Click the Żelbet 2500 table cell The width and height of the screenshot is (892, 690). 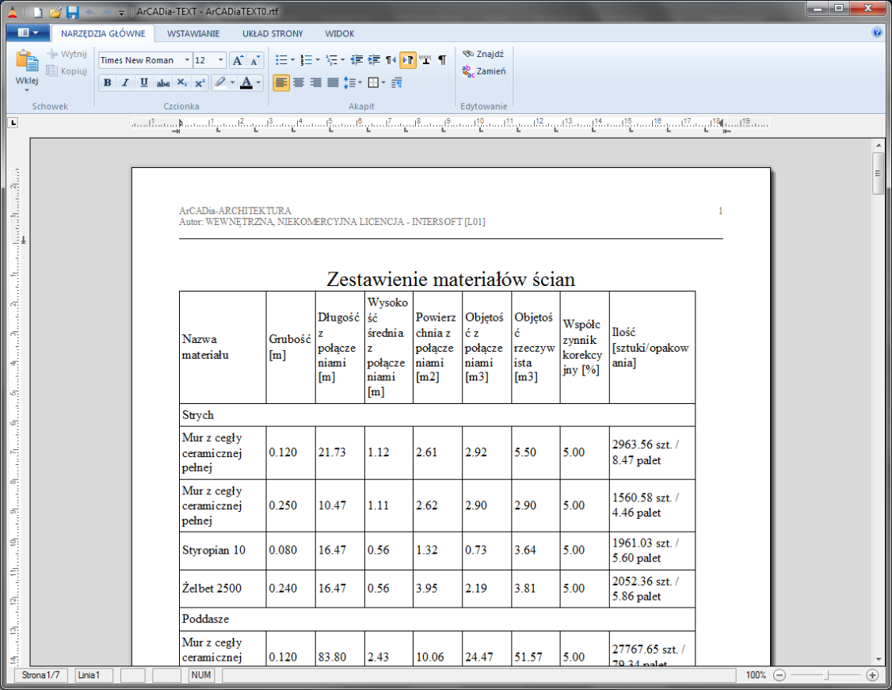tap(223, 589)
